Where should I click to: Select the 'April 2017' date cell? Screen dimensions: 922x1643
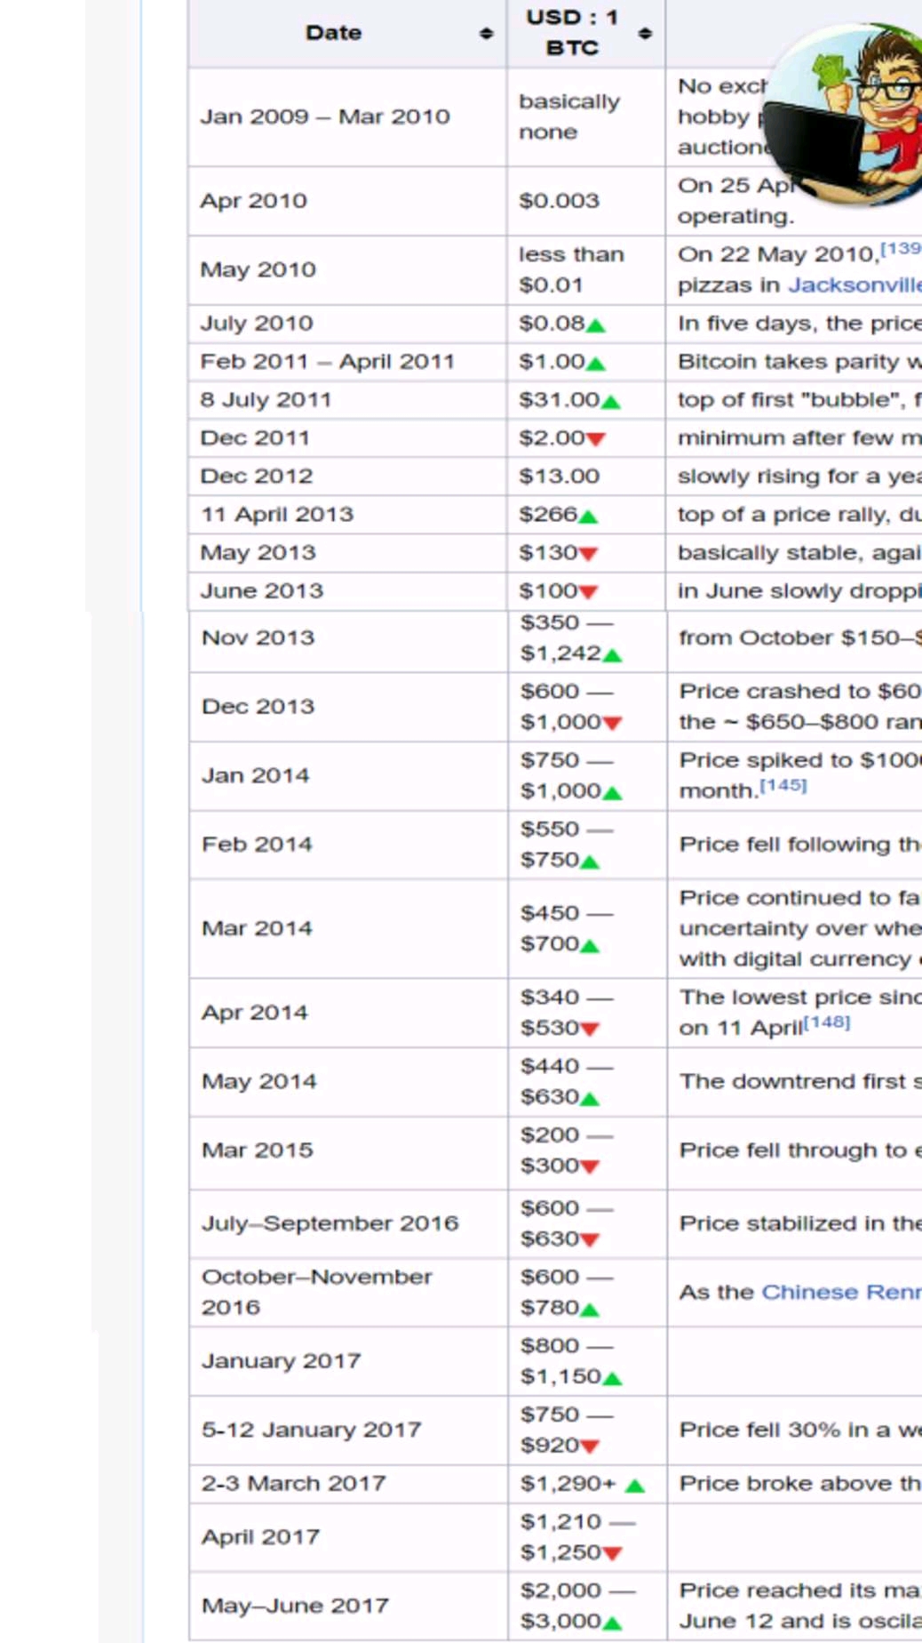point(348,1537)
